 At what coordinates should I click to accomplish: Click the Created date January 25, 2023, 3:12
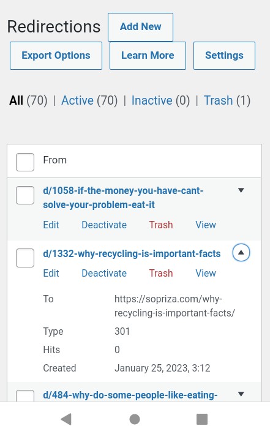[x=162, y=368]
